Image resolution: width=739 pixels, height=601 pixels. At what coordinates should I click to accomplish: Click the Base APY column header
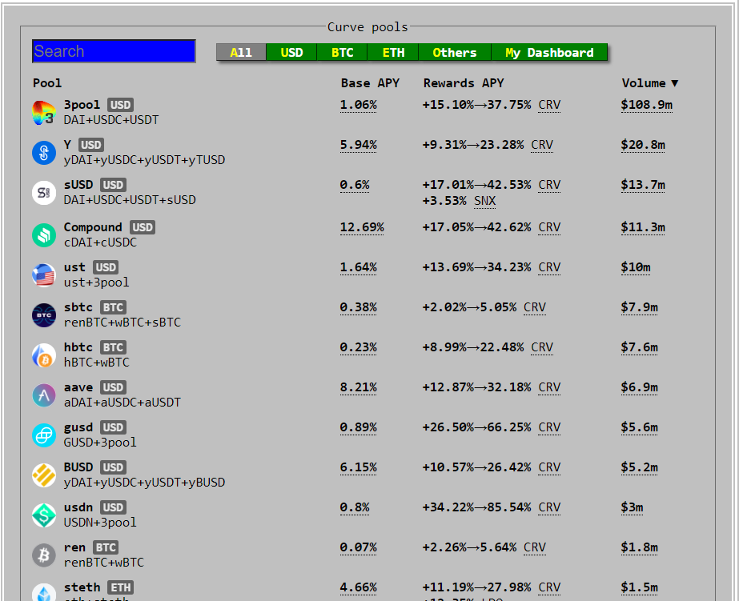tap(370, 83)
